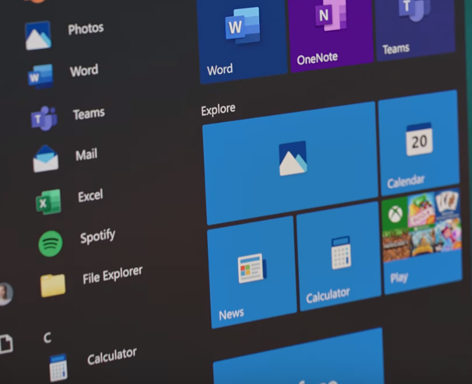Select the Photos label in app list
This screenshot has width=472, height=384.
(x=86, y=29)
